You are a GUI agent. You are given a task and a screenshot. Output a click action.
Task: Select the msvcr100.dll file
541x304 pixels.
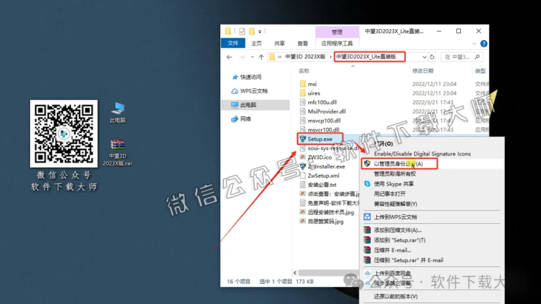point(323,130)
